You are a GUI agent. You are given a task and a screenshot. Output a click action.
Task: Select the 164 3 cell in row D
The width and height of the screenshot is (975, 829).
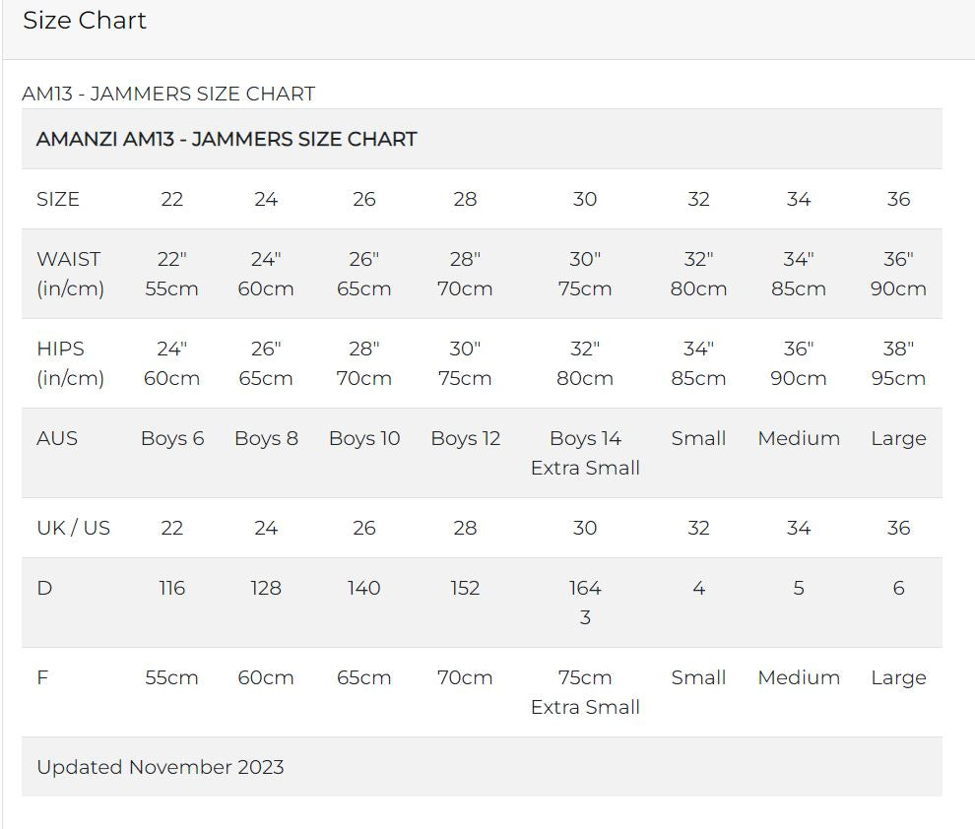click(x=585, y=603)
